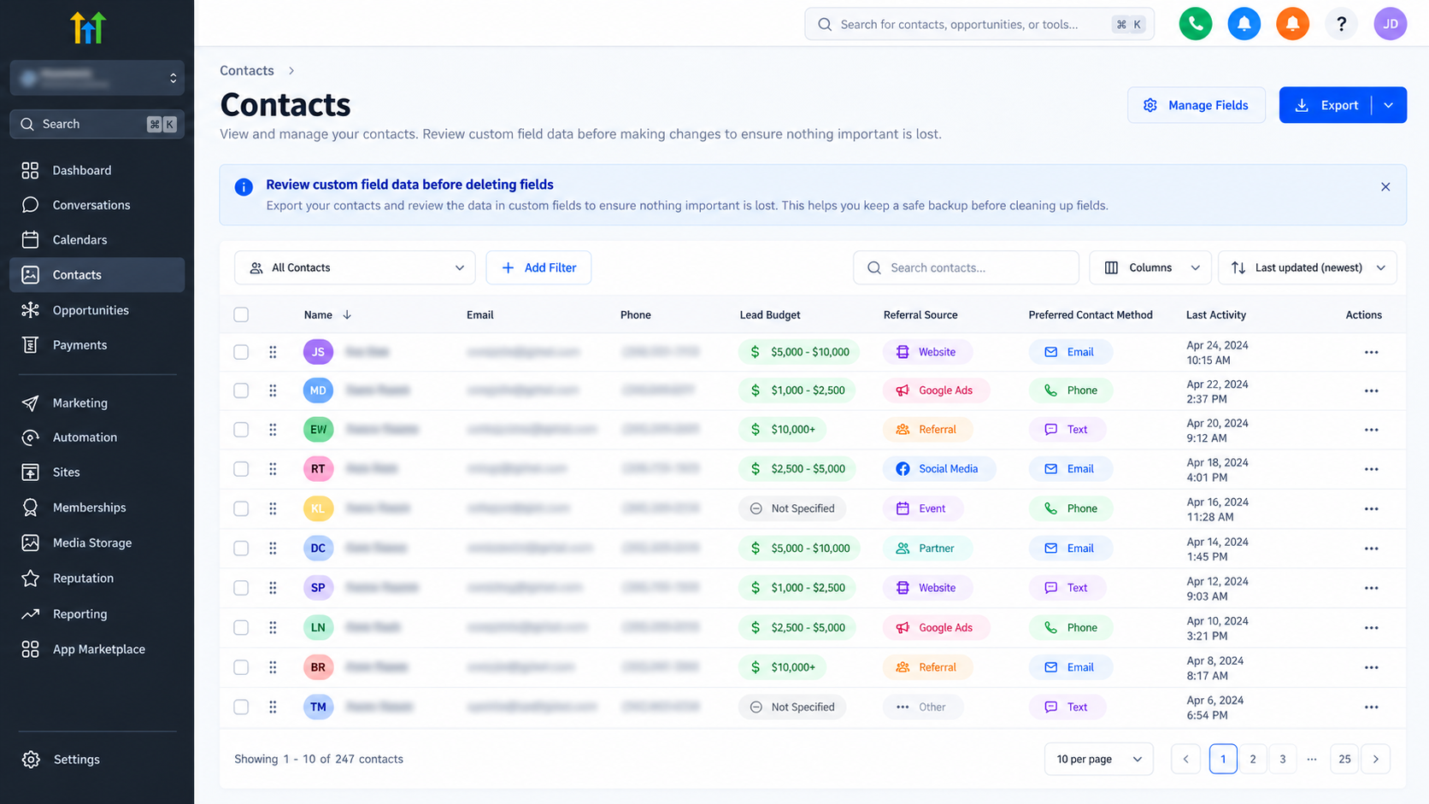Screen dimensions: 1429x804
Task: Open actions menu for Apr 16, 2024 row
Action: 1371,508
